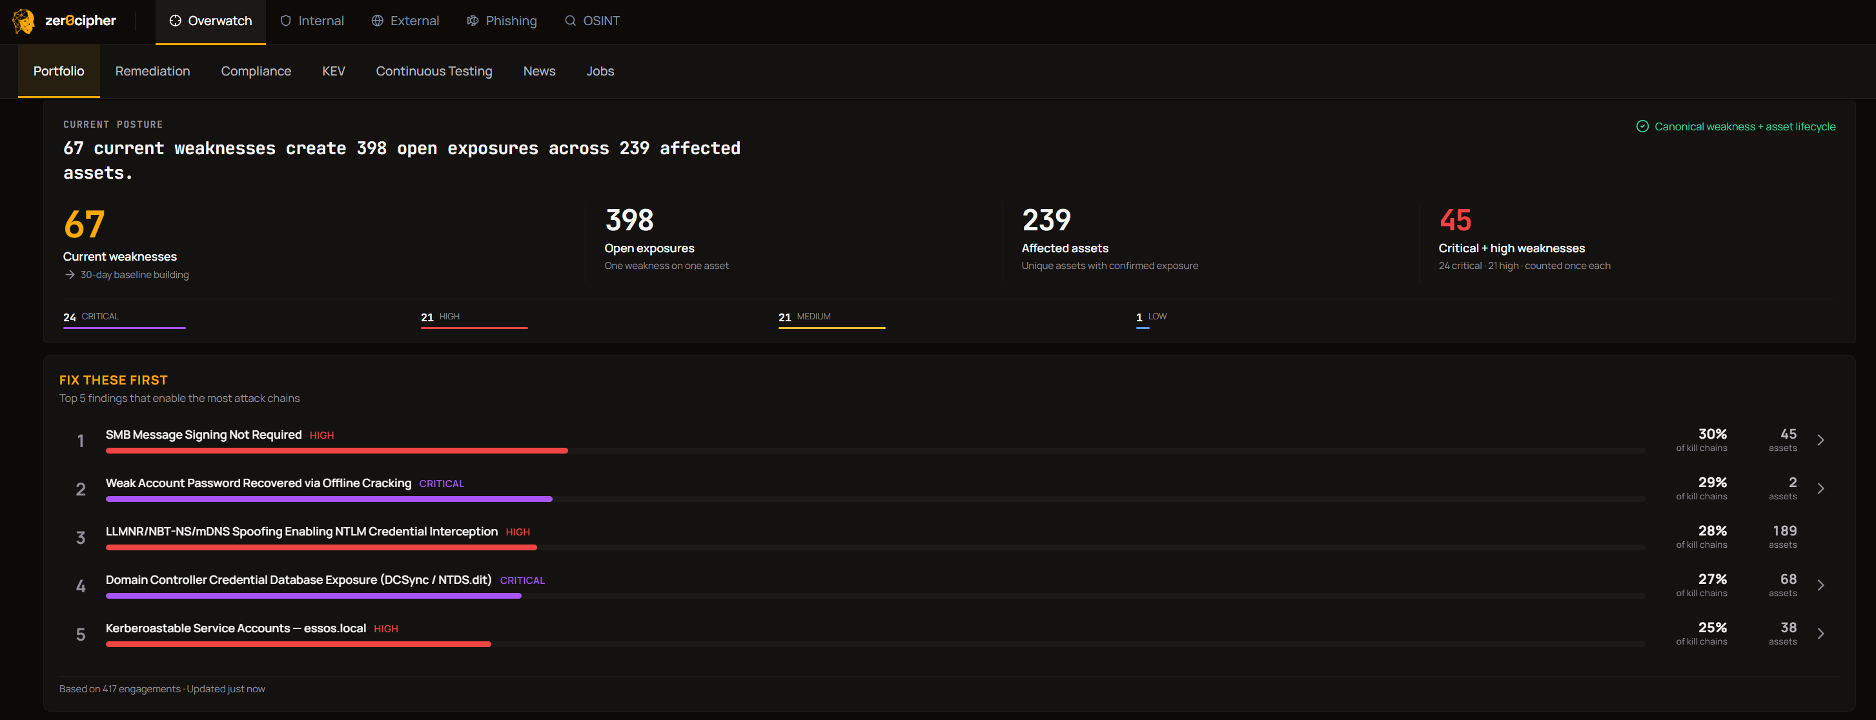
Task: Select the Remediation tab
Action: pyautogui.click(x=152, y=72)
